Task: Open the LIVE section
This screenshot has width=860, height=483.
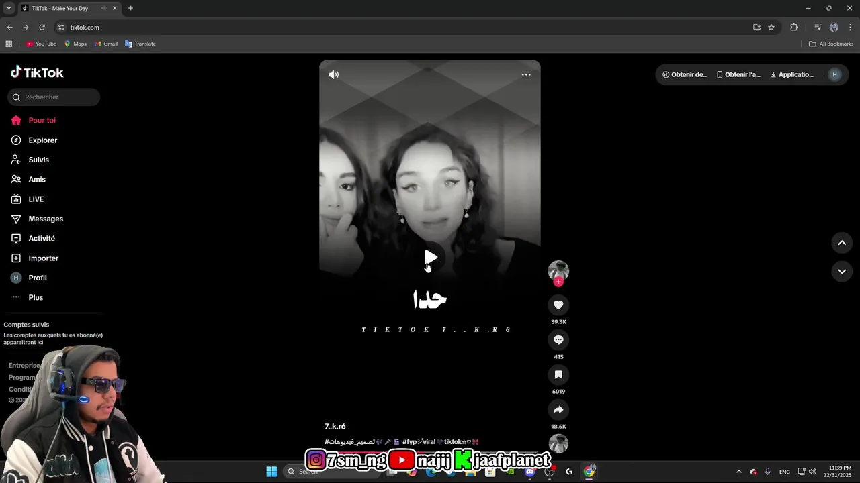Action: pyautogui.click(x=28, y=199)
